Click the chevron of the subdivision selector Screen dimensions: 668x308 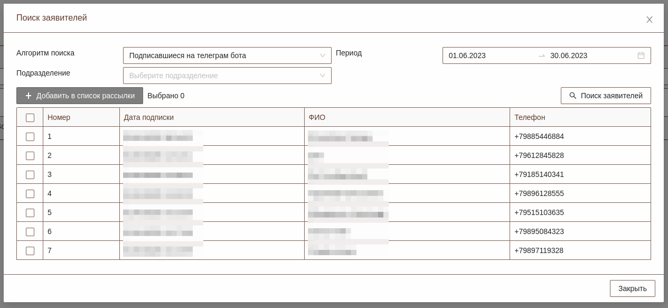click(x=323, y=76)
